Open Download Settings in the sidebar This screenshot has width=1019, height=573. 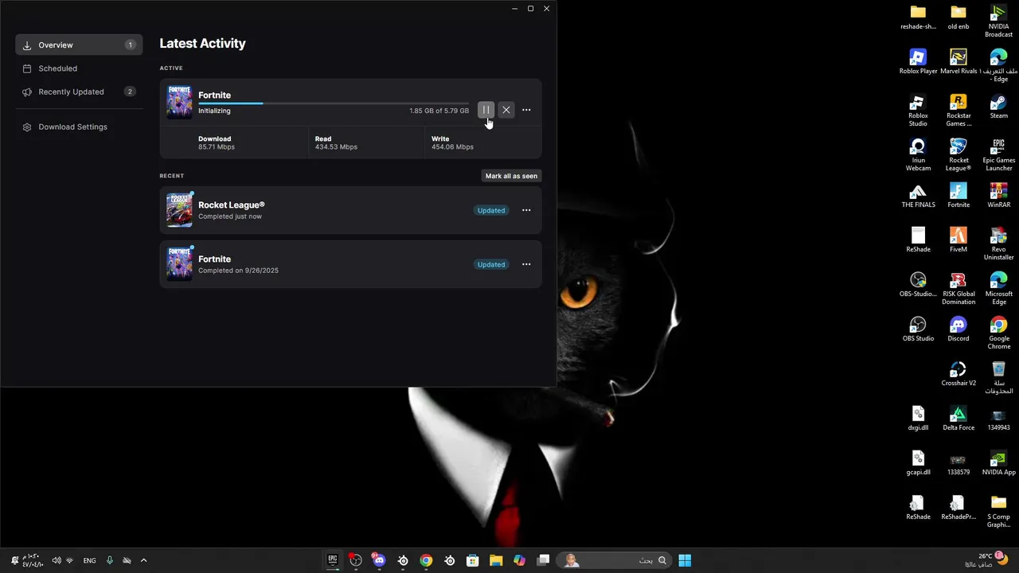coord(79,127)
